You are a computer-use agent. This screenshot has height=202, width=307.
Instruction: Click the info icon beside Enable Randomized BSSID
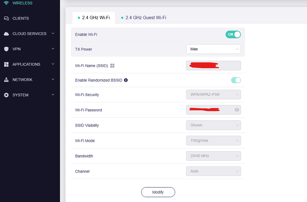[126, 80]
